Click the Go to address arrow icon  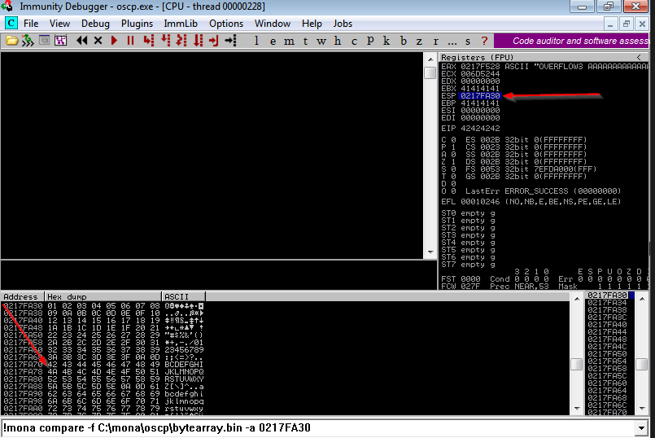[x=230, y=41]
